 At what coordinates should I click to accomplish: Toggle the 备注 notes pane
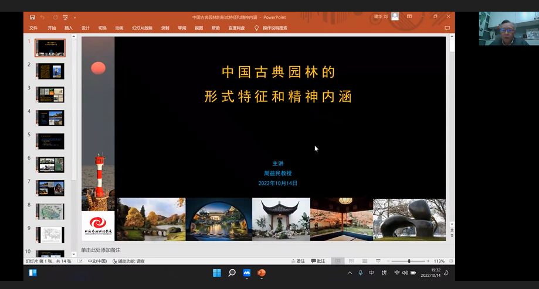point(297,261)
